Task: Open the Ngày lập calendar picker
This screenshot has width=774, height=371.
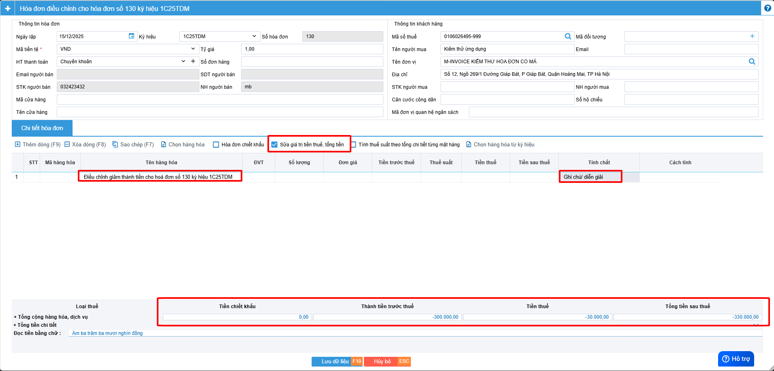Action: point(131,36)
